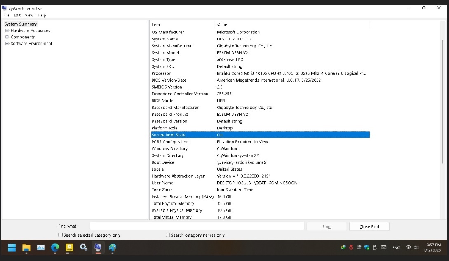Select the User Name row
This screenshot has width=449, height=261.
point(260,183)
